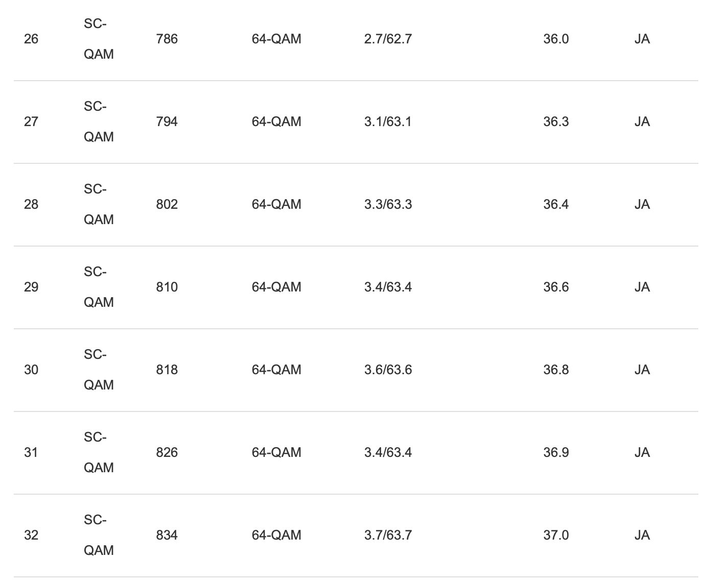Click channel 32 number

coord(31,536)
